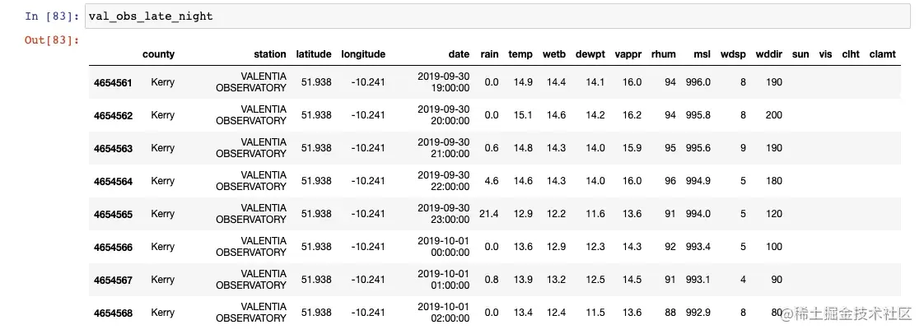This screenshot has width=924, height=334.
Task: Select the clamt column header
Action: tap(882, 54)
